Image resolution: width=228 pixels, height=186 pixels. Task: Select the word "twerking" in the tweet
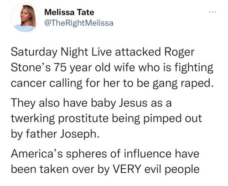click(x=33, y=119)
